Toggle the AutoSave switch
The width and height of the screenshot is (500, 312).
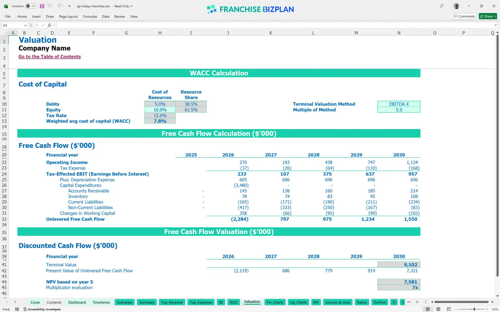[x=31, y=6]
